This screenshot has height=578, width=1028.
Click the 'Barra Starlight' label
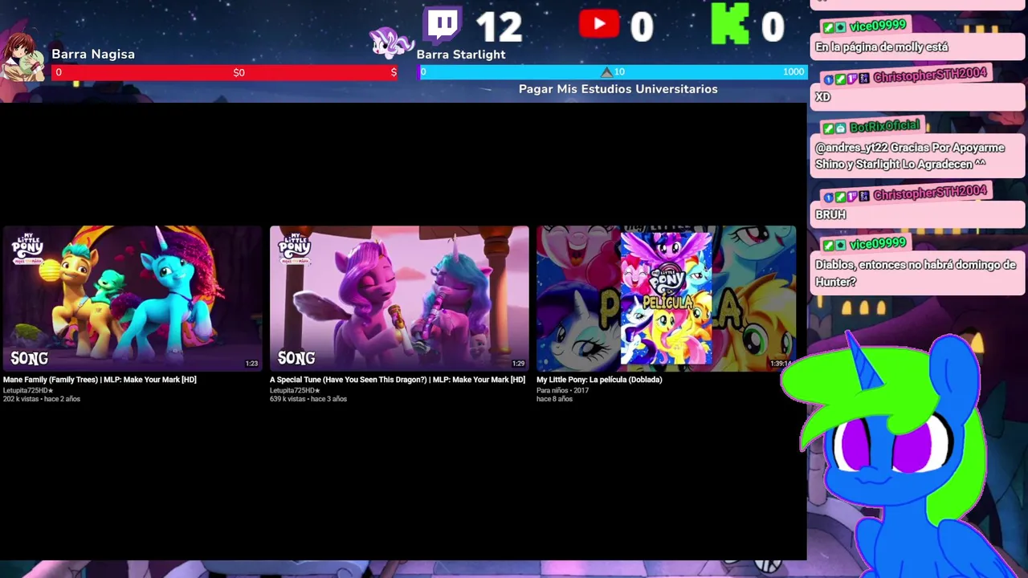pyautogui.click(x=461, y=55)
